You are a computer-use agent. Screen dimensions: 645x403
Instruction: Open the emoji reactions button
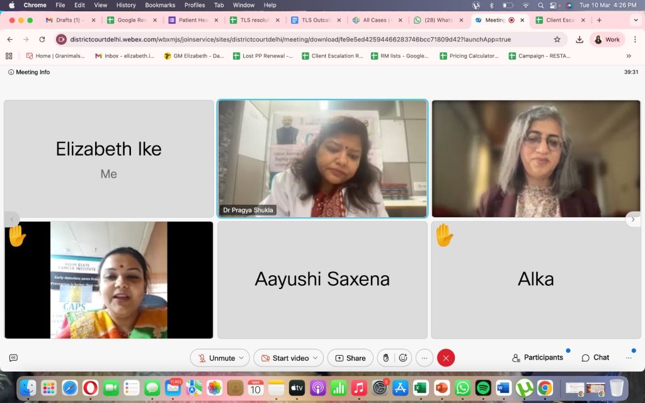click(x=403, y=358)
